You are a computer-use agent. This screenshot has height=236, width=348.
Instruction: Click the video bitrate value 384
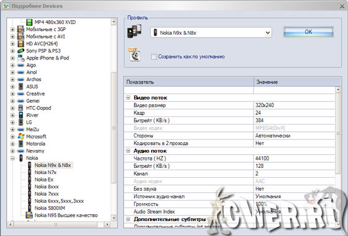pos(259,121)
